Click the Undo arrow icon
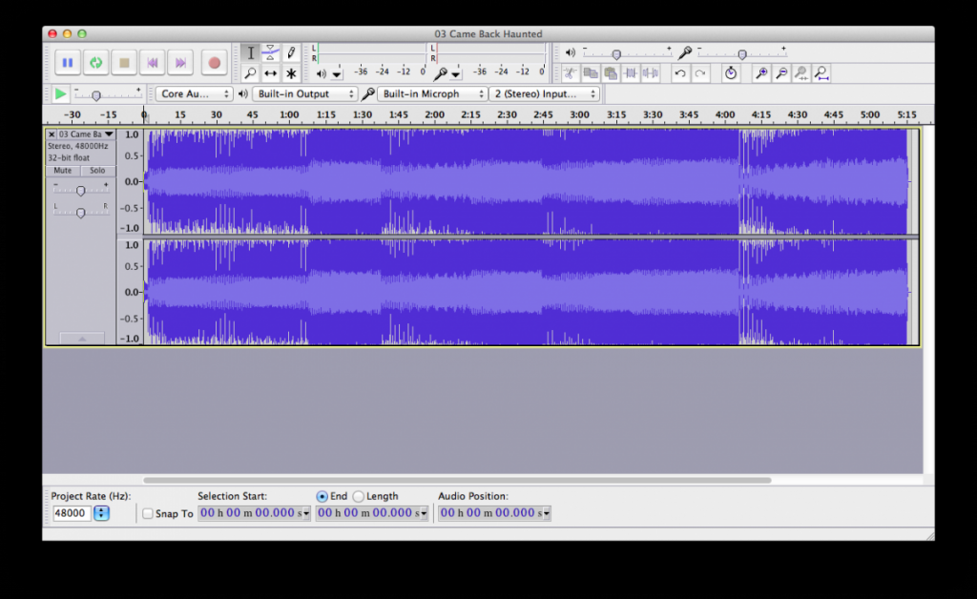Viewport: 977px width, 599px height. click(679, 73)
